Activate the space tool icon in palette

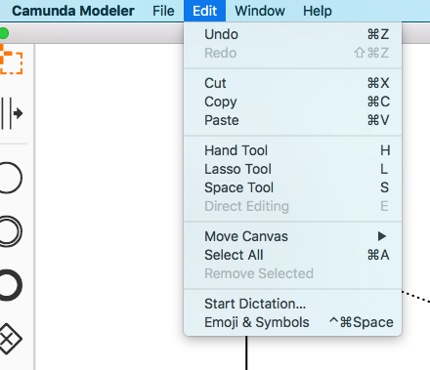[x=12, y=113]
